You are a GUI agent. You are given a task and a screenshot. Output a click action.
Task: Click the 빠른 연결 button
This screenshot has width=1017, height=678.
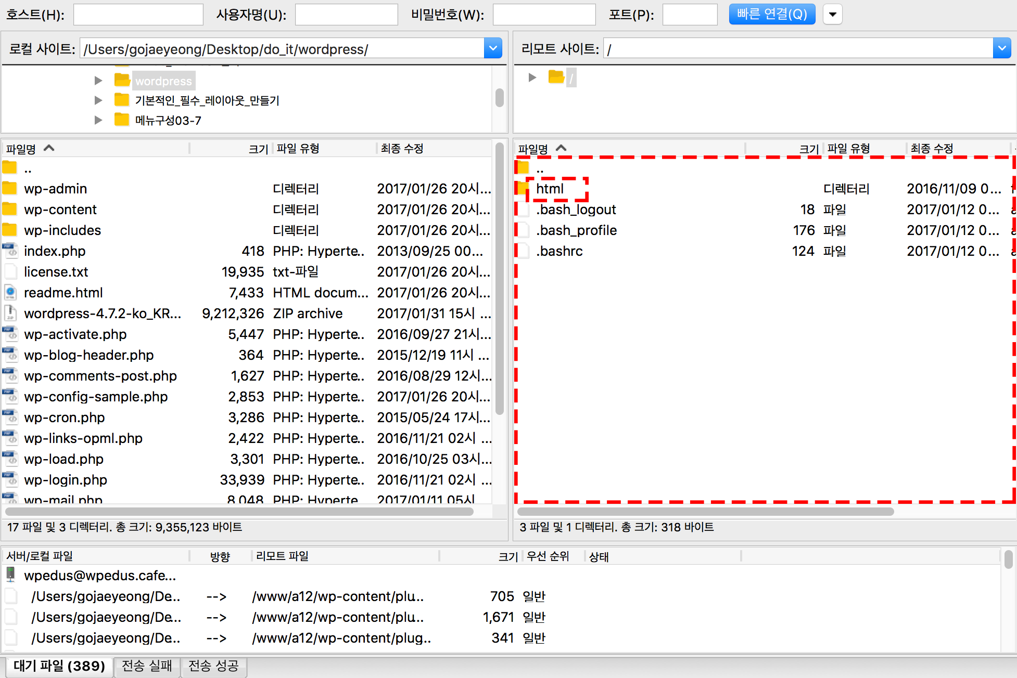click(x=771, y=14)
